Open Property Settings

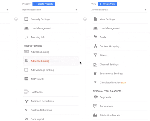(x=40, y=19)
